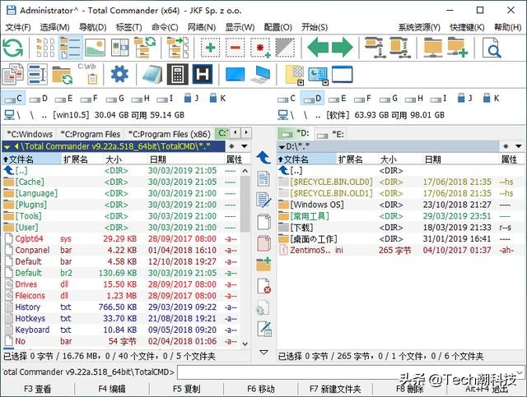The image size is (527, 397).
Task: Click the search magnifier file icon
Action: 492,48
